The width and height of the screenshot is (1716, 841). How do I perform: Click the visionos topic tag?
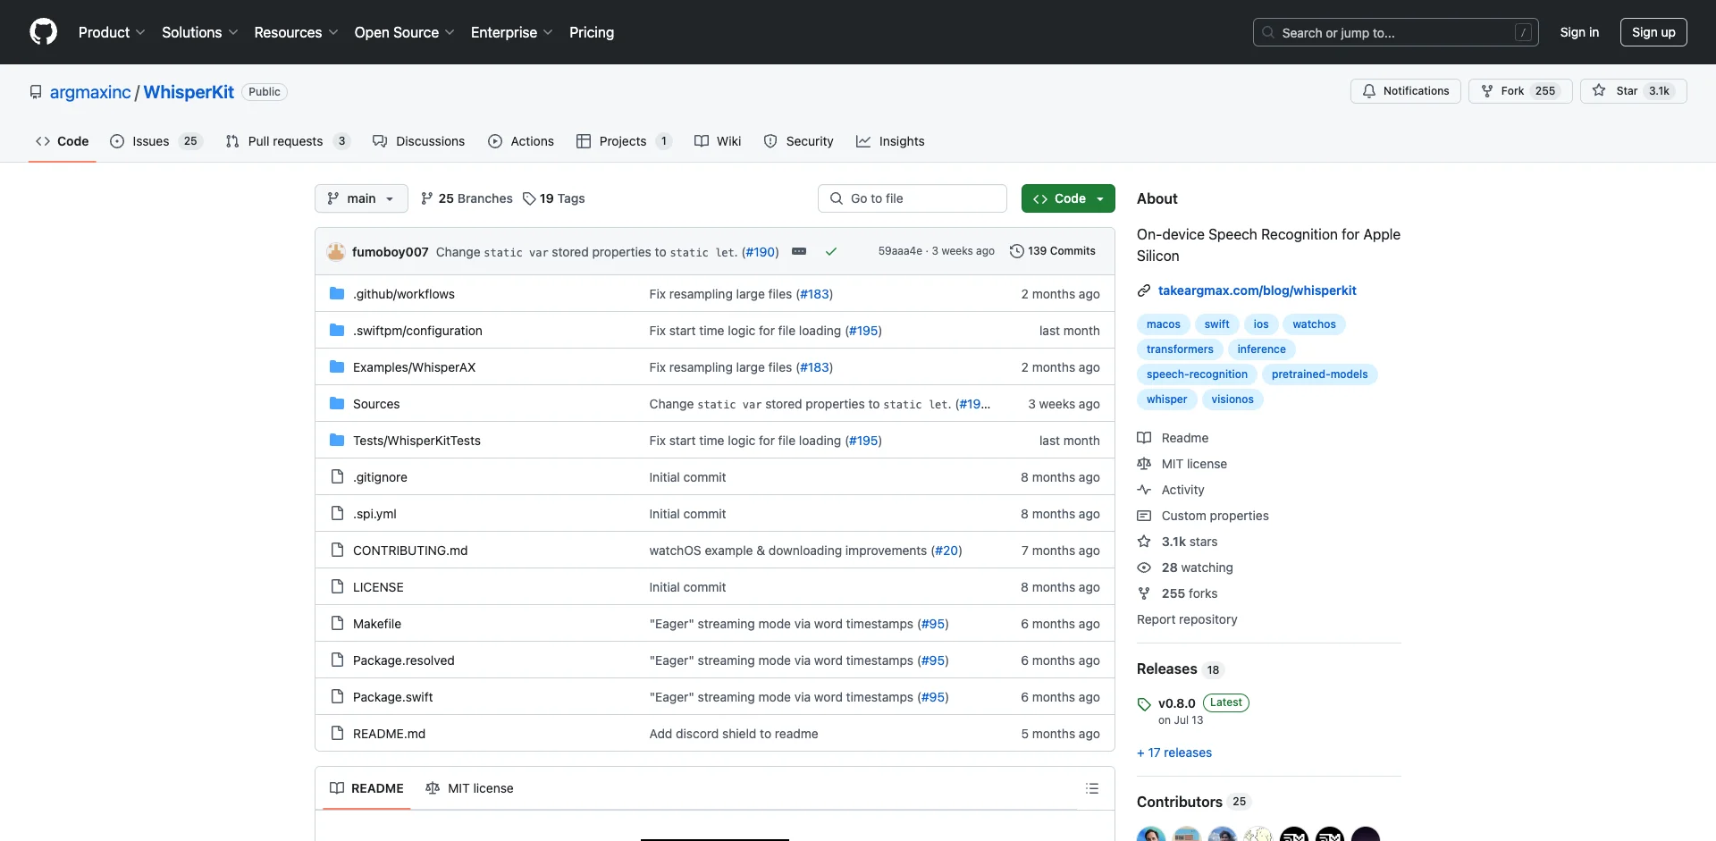[x=1232, y=399]
